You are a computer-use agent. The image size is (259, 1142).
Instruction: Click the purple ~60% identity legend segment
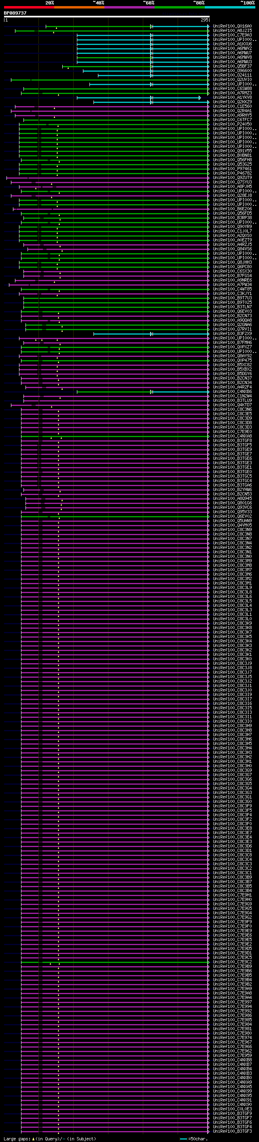130,7
